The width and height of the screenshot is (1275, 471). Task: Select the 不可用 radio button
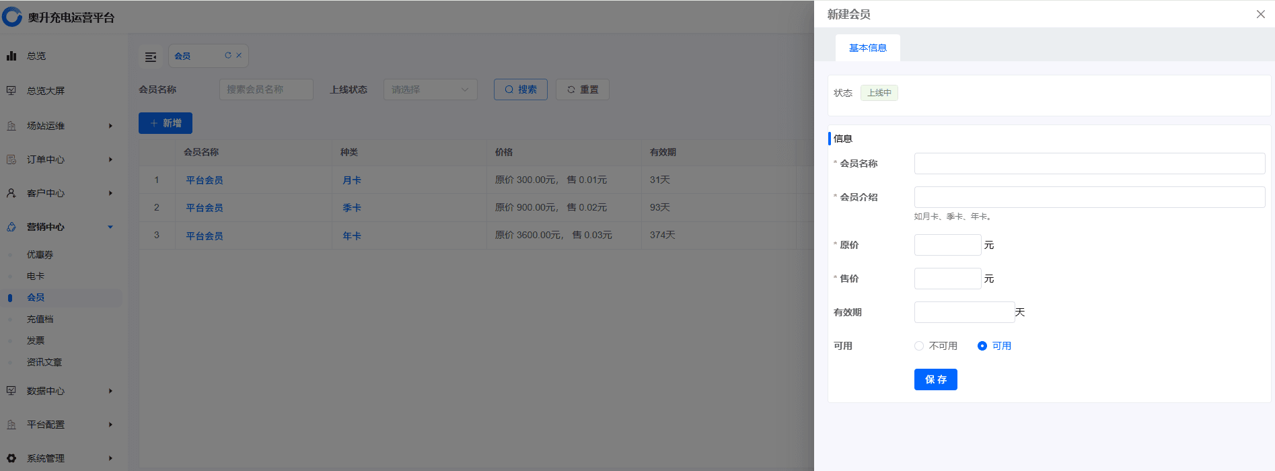coord(919,346)
